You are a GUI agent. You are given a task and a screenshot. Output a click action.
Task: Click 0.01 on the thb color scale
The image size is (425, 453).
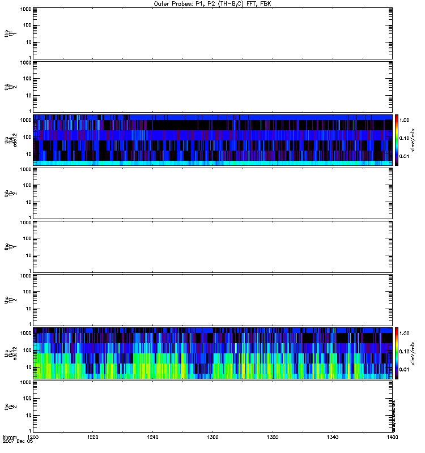[404, 157]
